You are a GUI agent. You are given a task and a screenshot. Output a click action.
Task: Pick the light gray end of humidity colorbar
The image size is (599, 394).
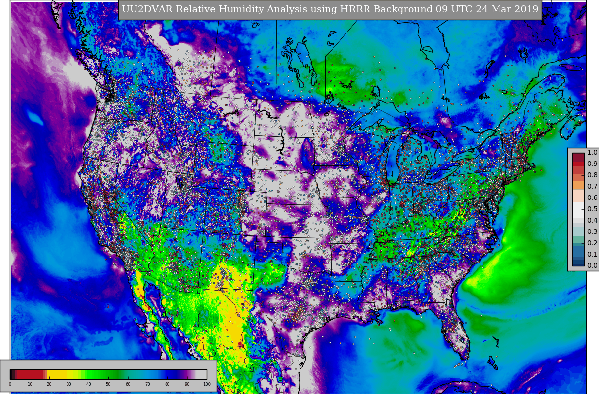coord(200,374)
